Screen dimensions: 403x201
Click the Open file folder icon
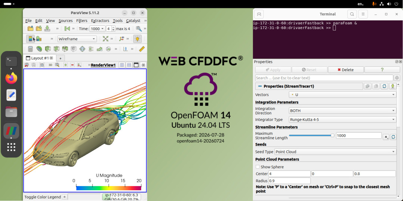click(30, 28)
